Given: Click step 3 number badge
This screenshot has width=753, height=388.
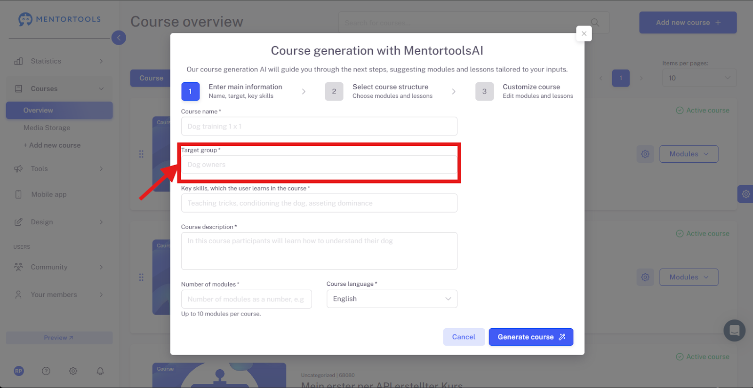Looking at the screenshot, I should click(484, 91).
